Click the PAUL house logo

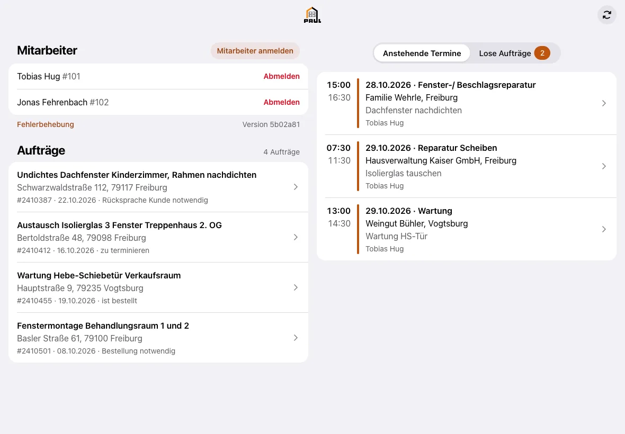tap(312, 15)
